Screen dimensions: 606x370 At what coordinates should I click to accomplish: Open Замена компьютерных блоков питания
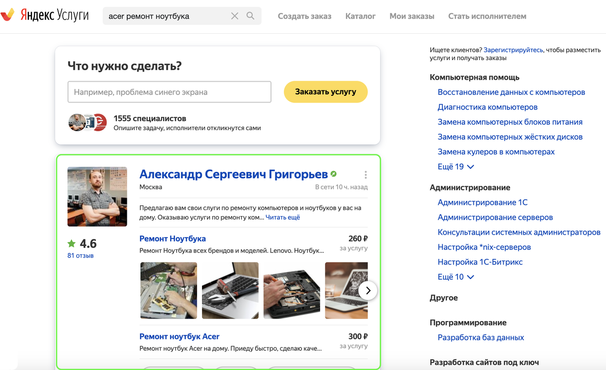(x=510, y=122)
